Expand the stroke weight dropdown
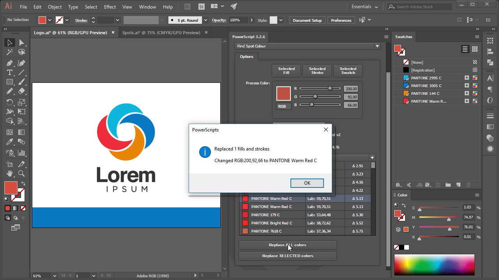The width and height of the screenshot is (499, 280). [117, 20]
